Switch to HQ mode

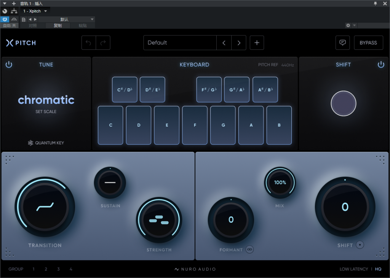pyautogui.click(x=378, y=269)
